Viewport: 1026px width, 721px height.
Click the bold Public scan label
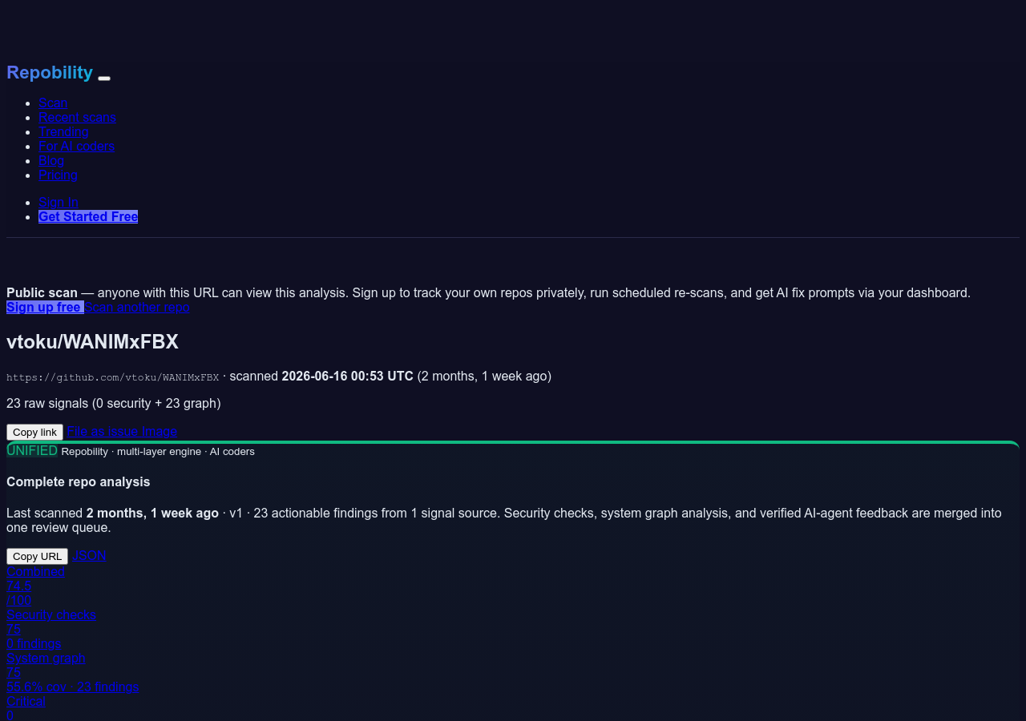pos(42,292)
